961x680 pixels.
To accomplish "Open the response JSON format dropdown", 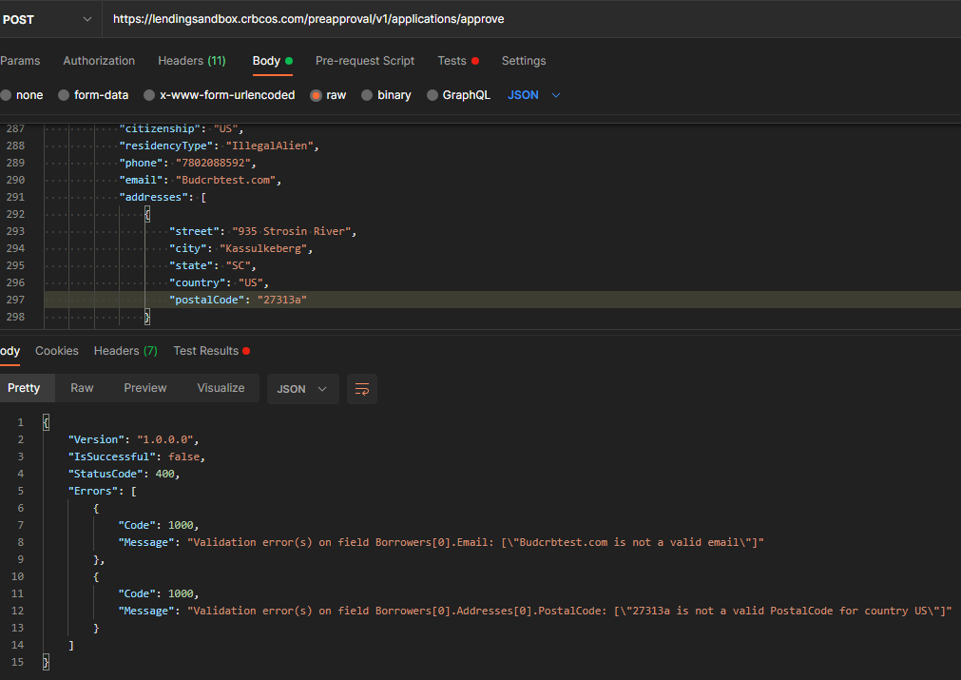I will [302, 389].
